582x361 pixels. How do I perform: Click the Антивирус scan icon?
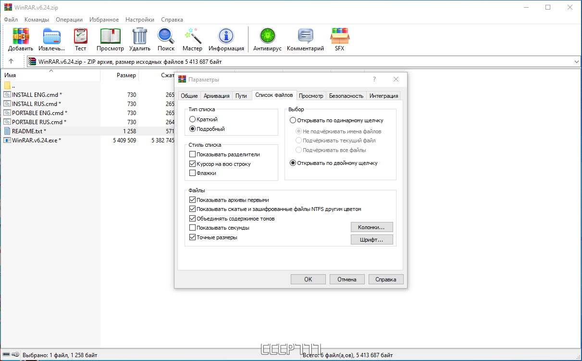tap(267, 38)
